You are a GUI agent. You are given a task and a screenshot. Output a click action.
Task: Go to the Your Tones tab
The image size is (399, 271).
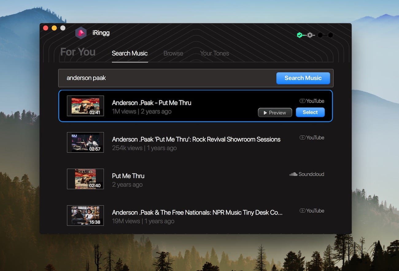215,53
